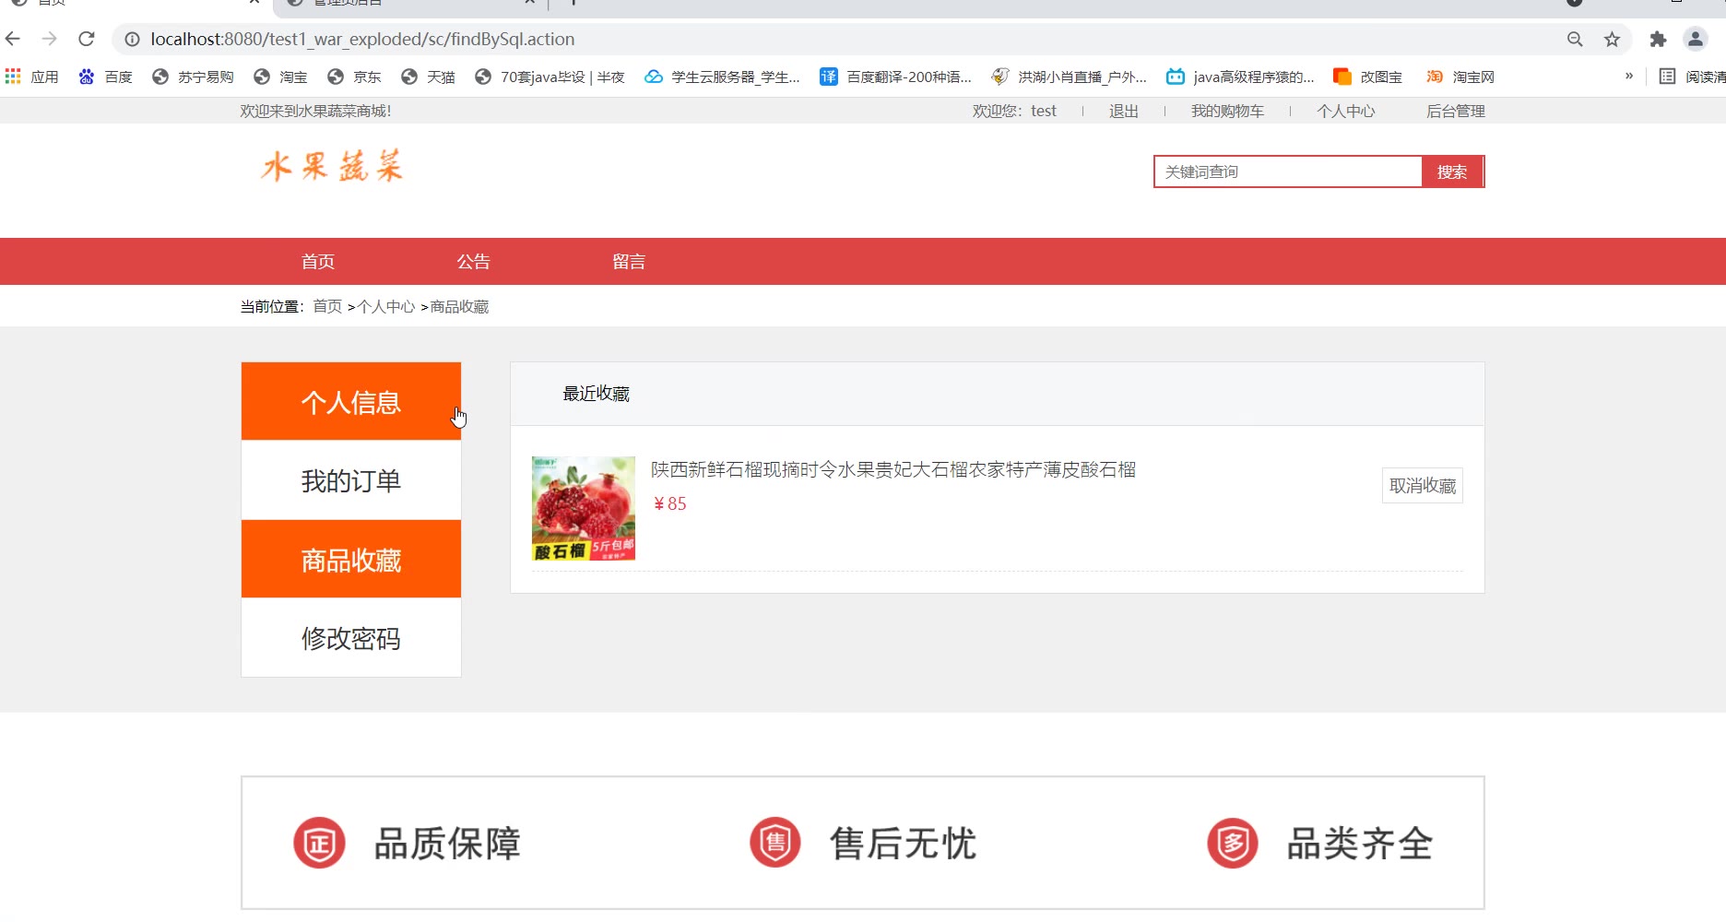Open the 改图宝 bookmark
The height and width of the screenshot is (922, 1726).
point(1367,77)
